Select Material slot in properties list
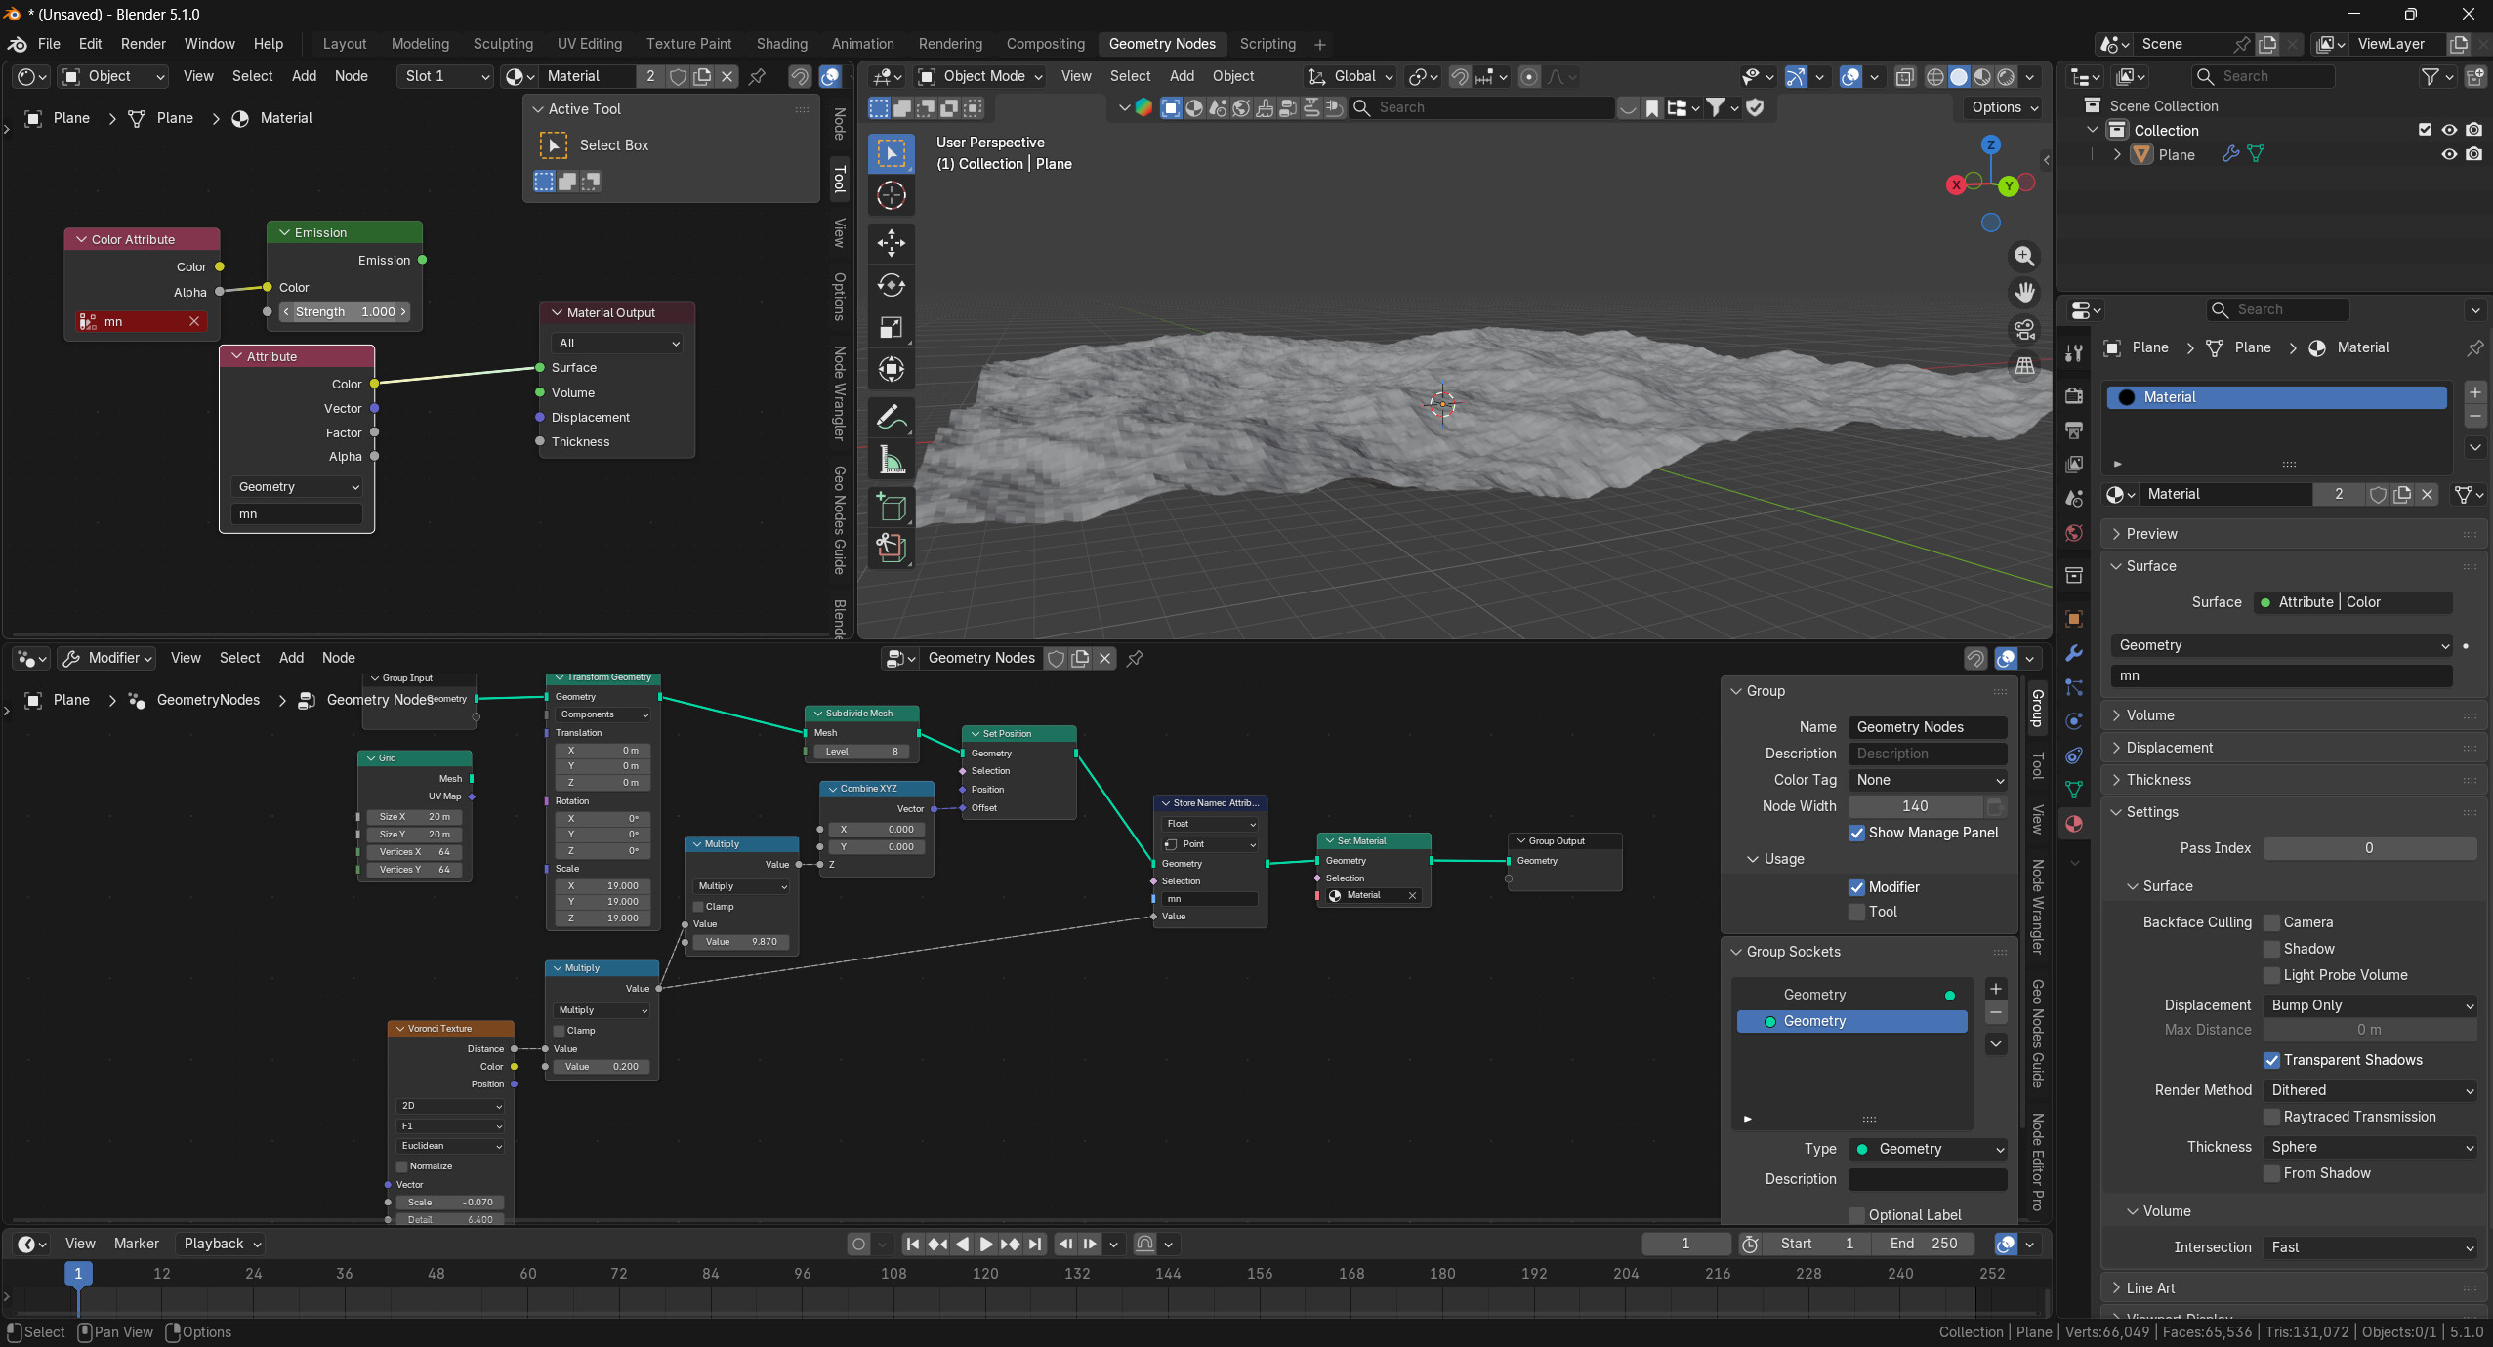 click(2275, 397)
